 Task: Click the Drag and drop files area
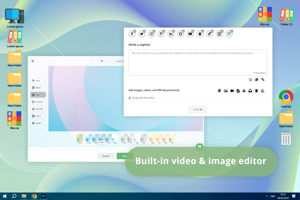click(x=141, y=98)
